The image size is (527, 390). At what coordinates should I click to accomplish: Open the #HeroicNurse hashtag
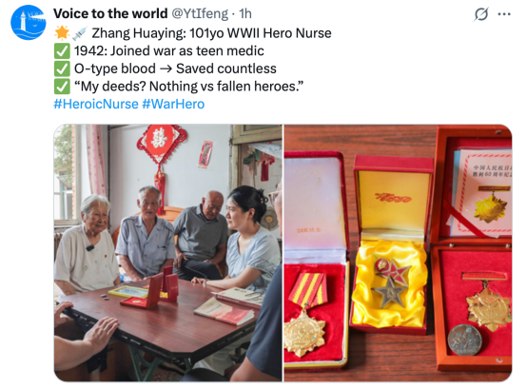pos(96,104)
